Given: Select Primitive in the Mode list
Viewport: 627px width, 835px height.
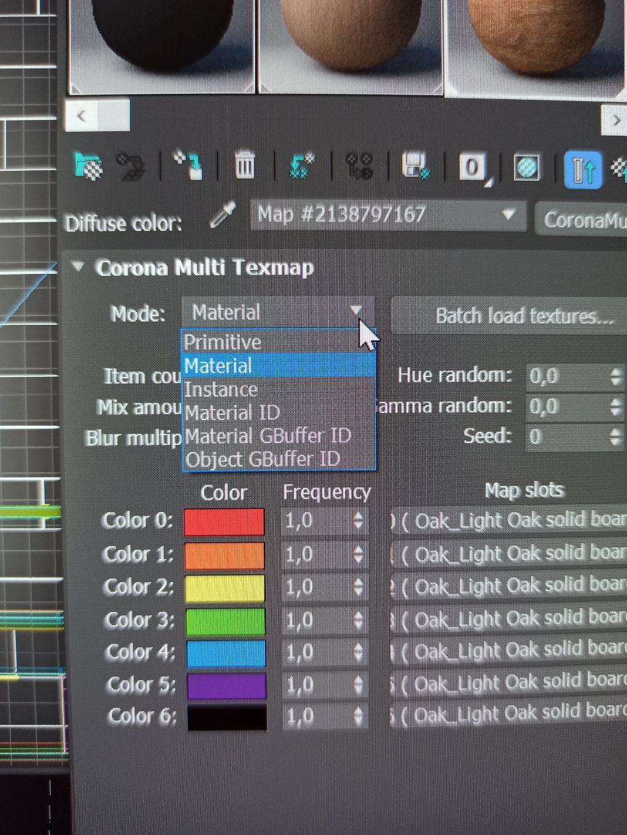Looking at the screenshot, I should [x=279, y=342].
